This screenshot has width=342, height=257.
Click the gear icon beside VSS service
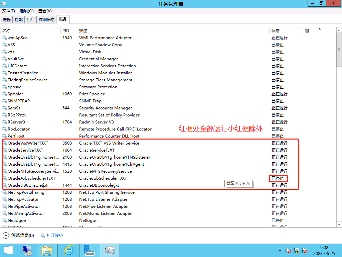(4, 45)
